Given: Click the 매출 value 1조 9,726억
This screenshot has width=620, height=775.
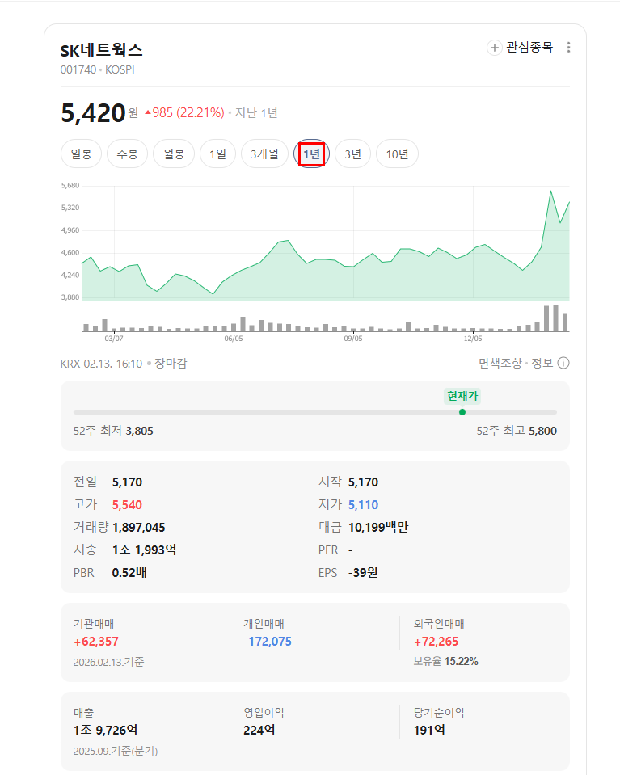Looking at the screenshot, I should 105,730.
